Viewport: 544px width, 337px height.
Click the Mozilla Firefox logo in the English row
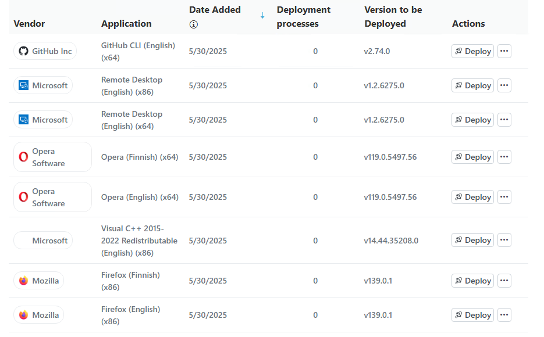point(23,315)
